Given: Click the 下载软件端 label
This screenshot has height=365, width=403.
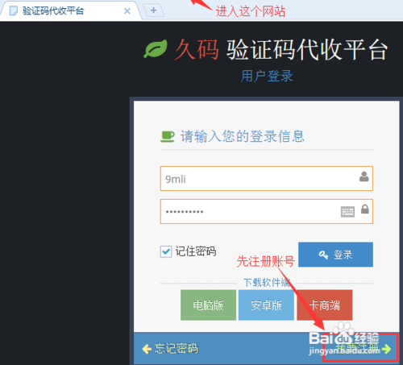Looking at the screenshot, I should (x=267, y=283).
